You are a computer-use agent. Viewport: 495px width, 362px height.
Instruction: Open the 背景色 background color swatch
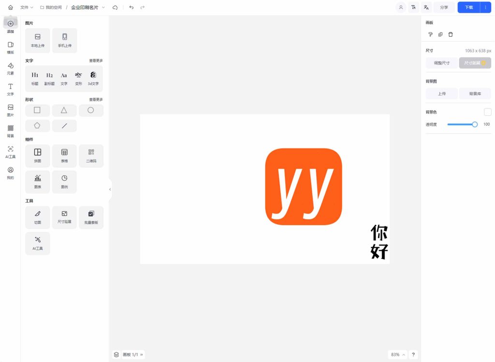487,112
